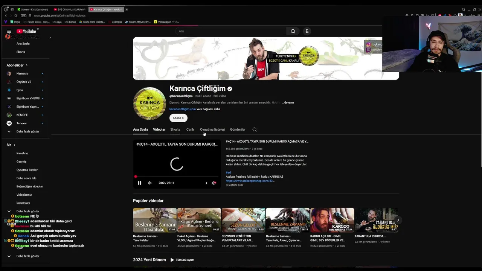This screenshot has height=271, width=482.
Task: Open the ekampüs bookmark
Action: click(x=115, y=22)
